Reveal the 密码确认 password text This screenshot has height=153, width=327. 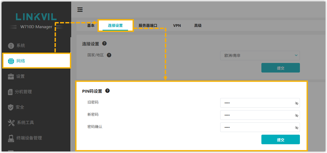[x=296, y=128]
